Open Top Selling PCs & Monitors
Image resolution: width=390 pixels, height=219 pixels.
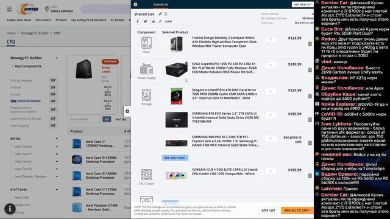[88, 20]
